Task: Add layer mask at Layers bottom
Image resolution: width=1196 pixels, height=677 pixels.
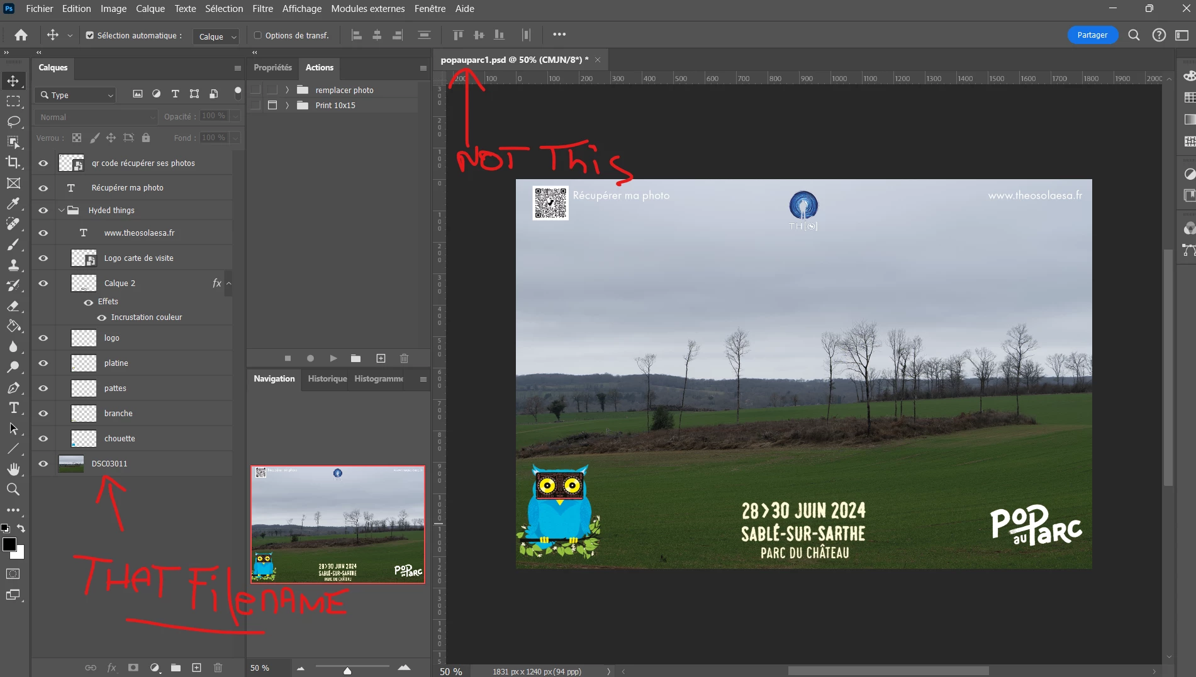Action: click(133, 668)
